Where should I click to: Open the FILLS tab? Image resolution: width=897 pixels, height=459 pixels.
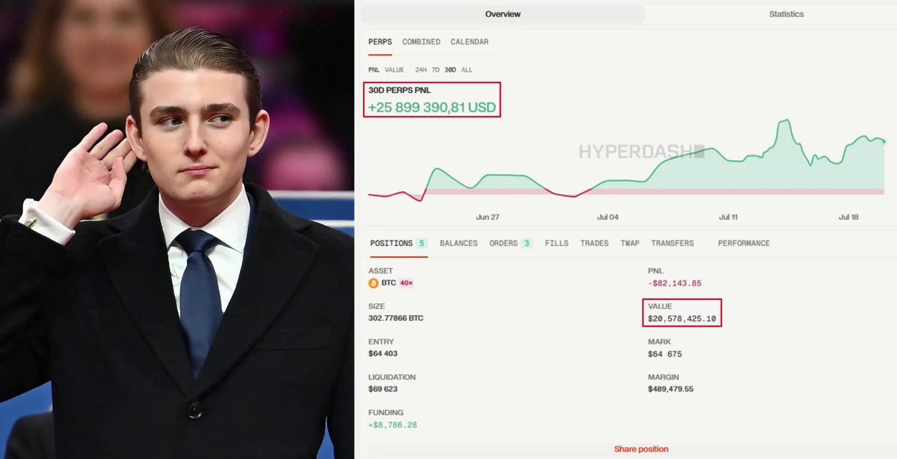[556, 243]
